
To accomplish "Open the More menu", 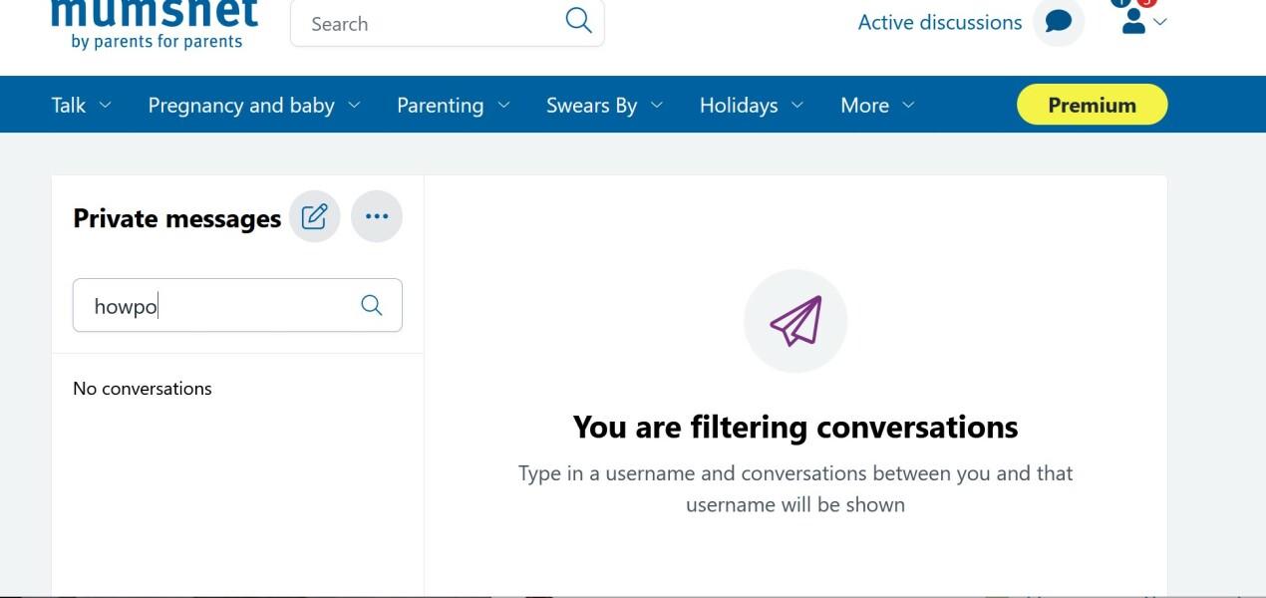I will [864, 106].
